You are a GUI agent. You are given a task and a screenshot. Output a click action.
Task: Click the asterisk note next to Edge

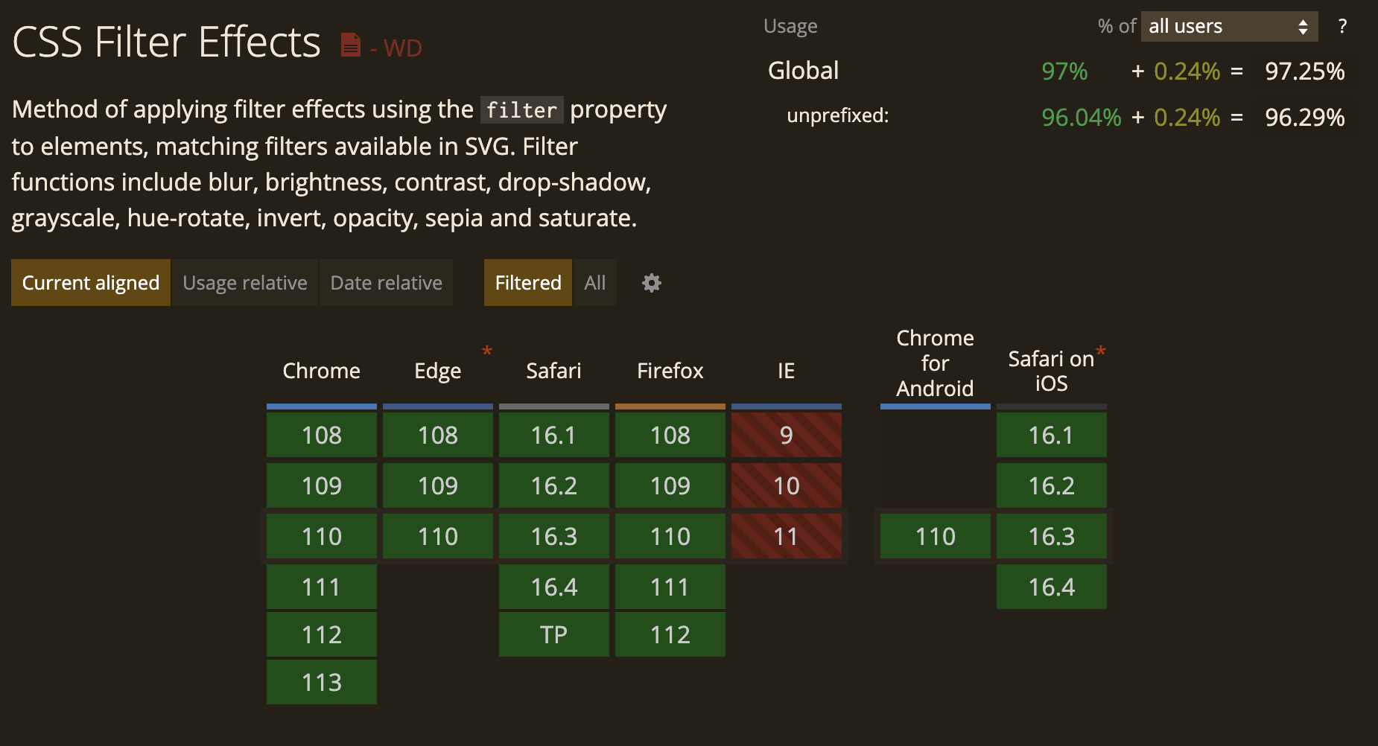[x=487, y=351]
